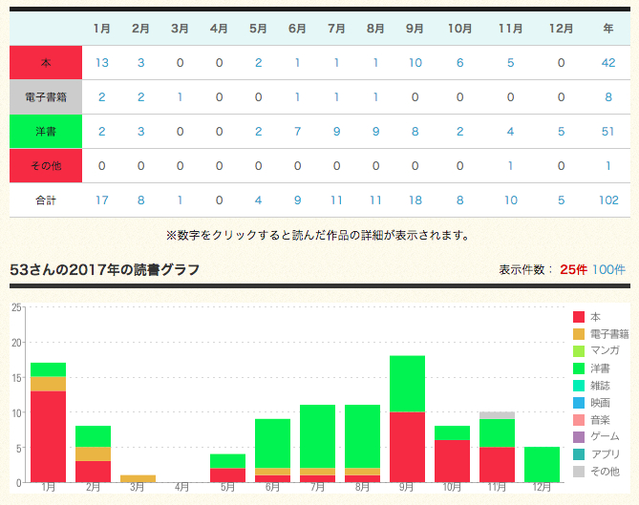Click the 12月 column header
Image resolution: width=639 pixels, height=505 pixels.
point(562,29)
